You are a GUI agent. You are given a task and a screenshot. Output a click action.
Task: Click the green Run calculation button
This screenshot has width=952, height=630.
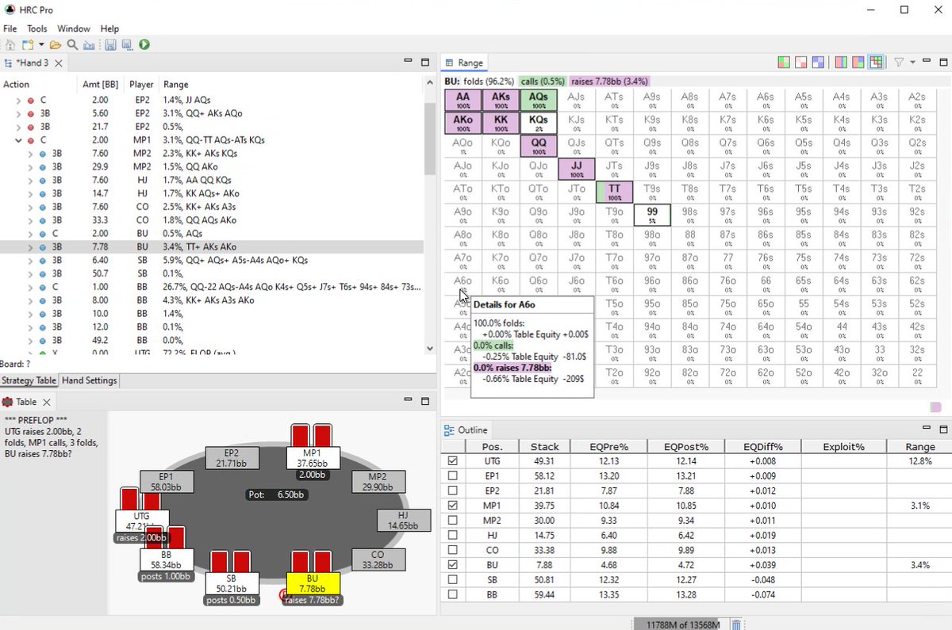click(144, 45)
